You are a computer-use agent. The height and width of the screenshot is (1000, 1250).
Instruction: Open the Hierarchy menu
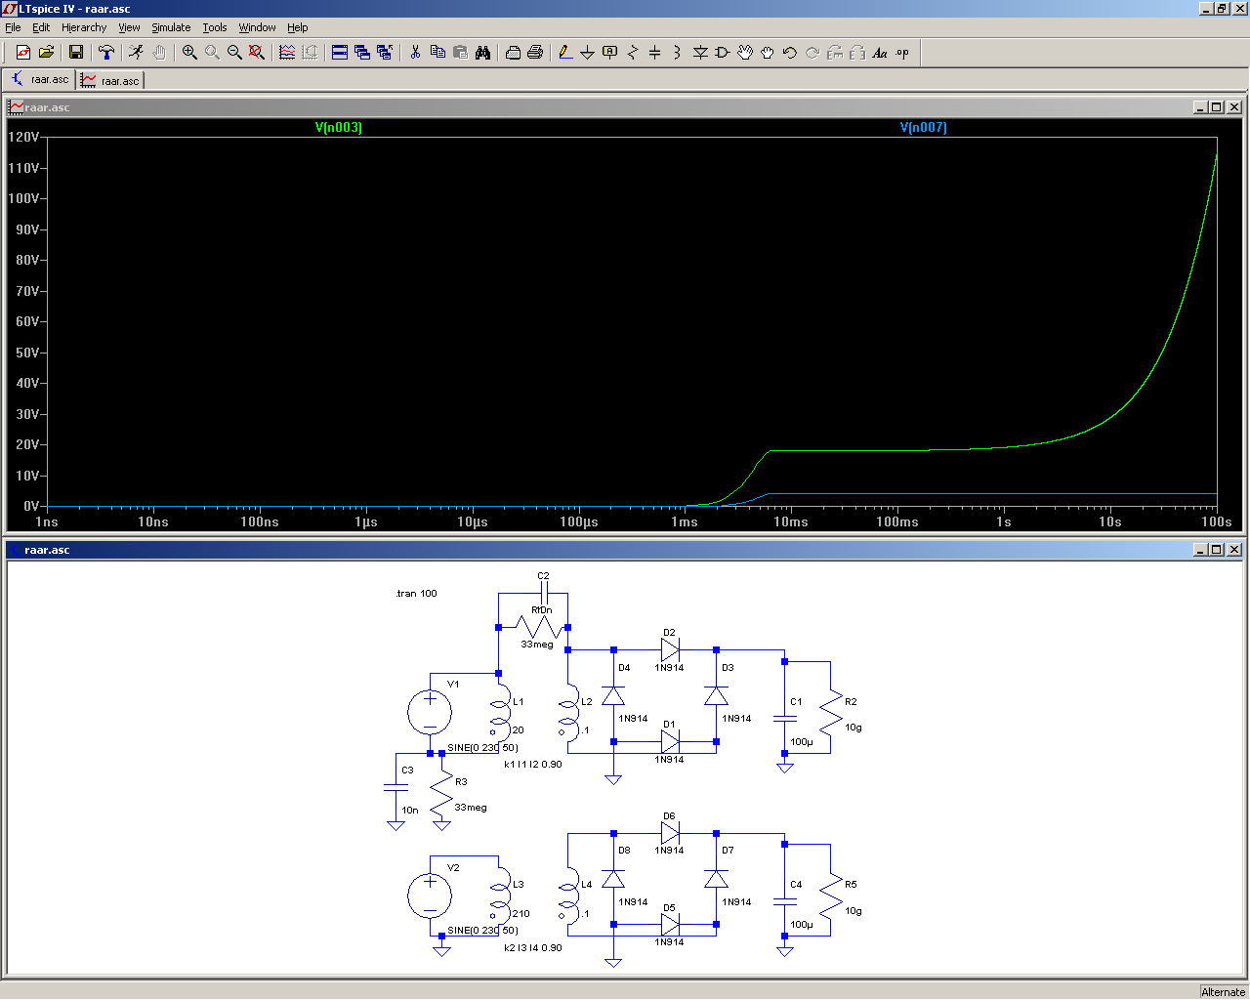84,27
